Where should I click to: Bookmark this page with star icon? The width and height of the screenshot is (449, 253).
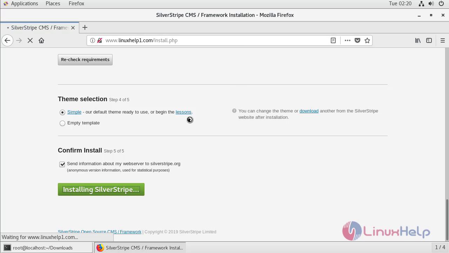click(x=367, y=40)
